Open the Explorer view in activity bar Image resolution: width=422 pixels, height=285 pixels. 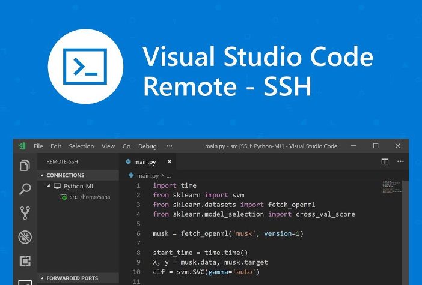25,165
